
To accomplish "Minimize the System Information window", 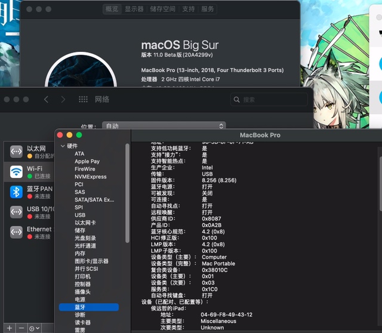I will tap(69, 135).
